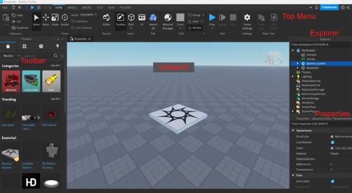This screenshot has width=352, height=193.
Task: Click the Filter workspace field
Action: click(x=321, y=45)
